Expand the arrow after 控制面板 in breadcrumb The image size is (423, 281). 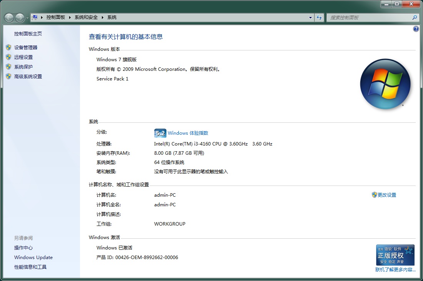tap(69, 17)
